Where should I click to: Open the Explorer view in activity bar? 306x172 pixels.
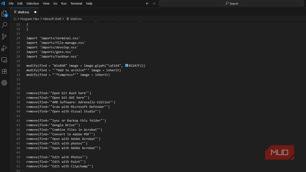pos(4,14)
